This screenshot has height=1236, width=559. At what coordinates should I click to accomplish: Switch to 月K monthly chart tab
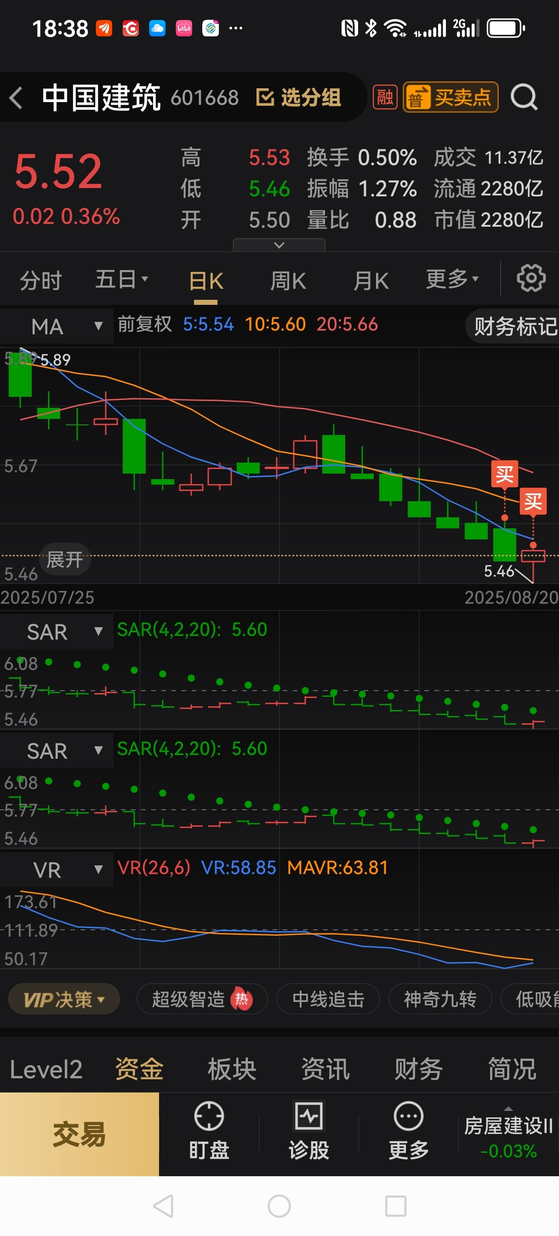click(371, 281)
